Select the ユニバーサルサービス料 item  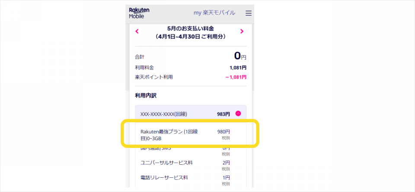pyautogui.click(x=166, y=163)
